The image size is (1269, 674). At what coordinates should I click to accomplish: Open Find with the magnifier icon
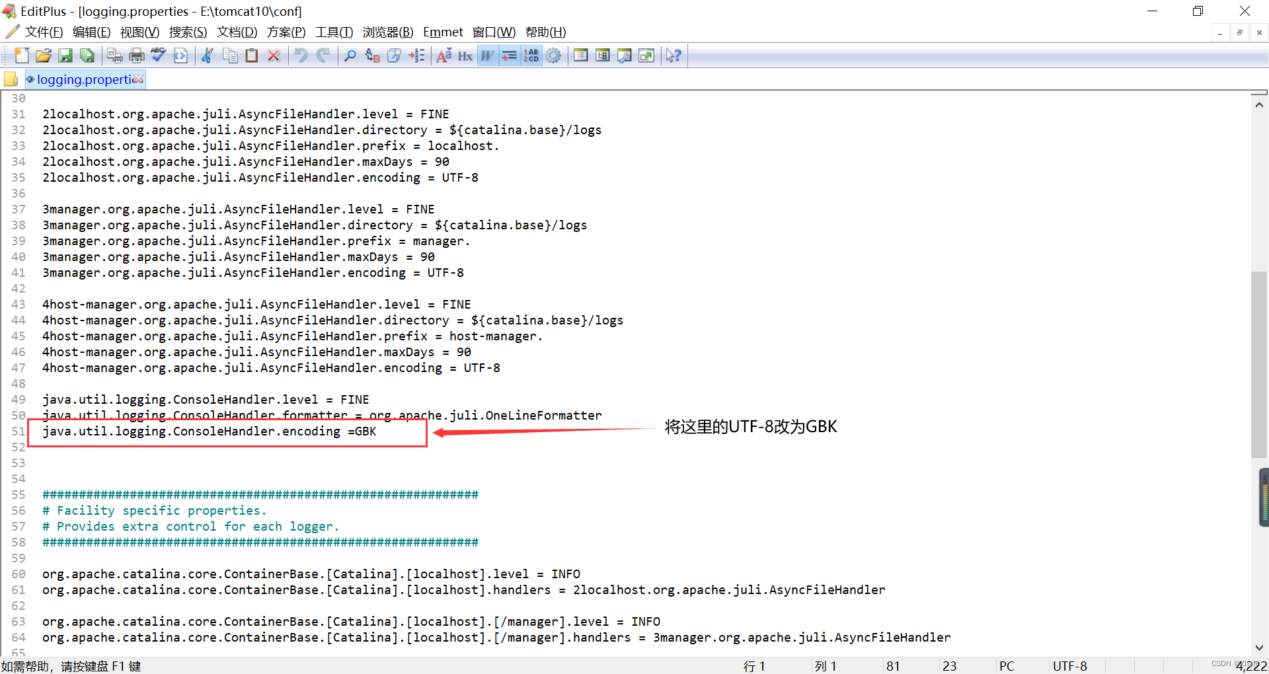[349, 56]
